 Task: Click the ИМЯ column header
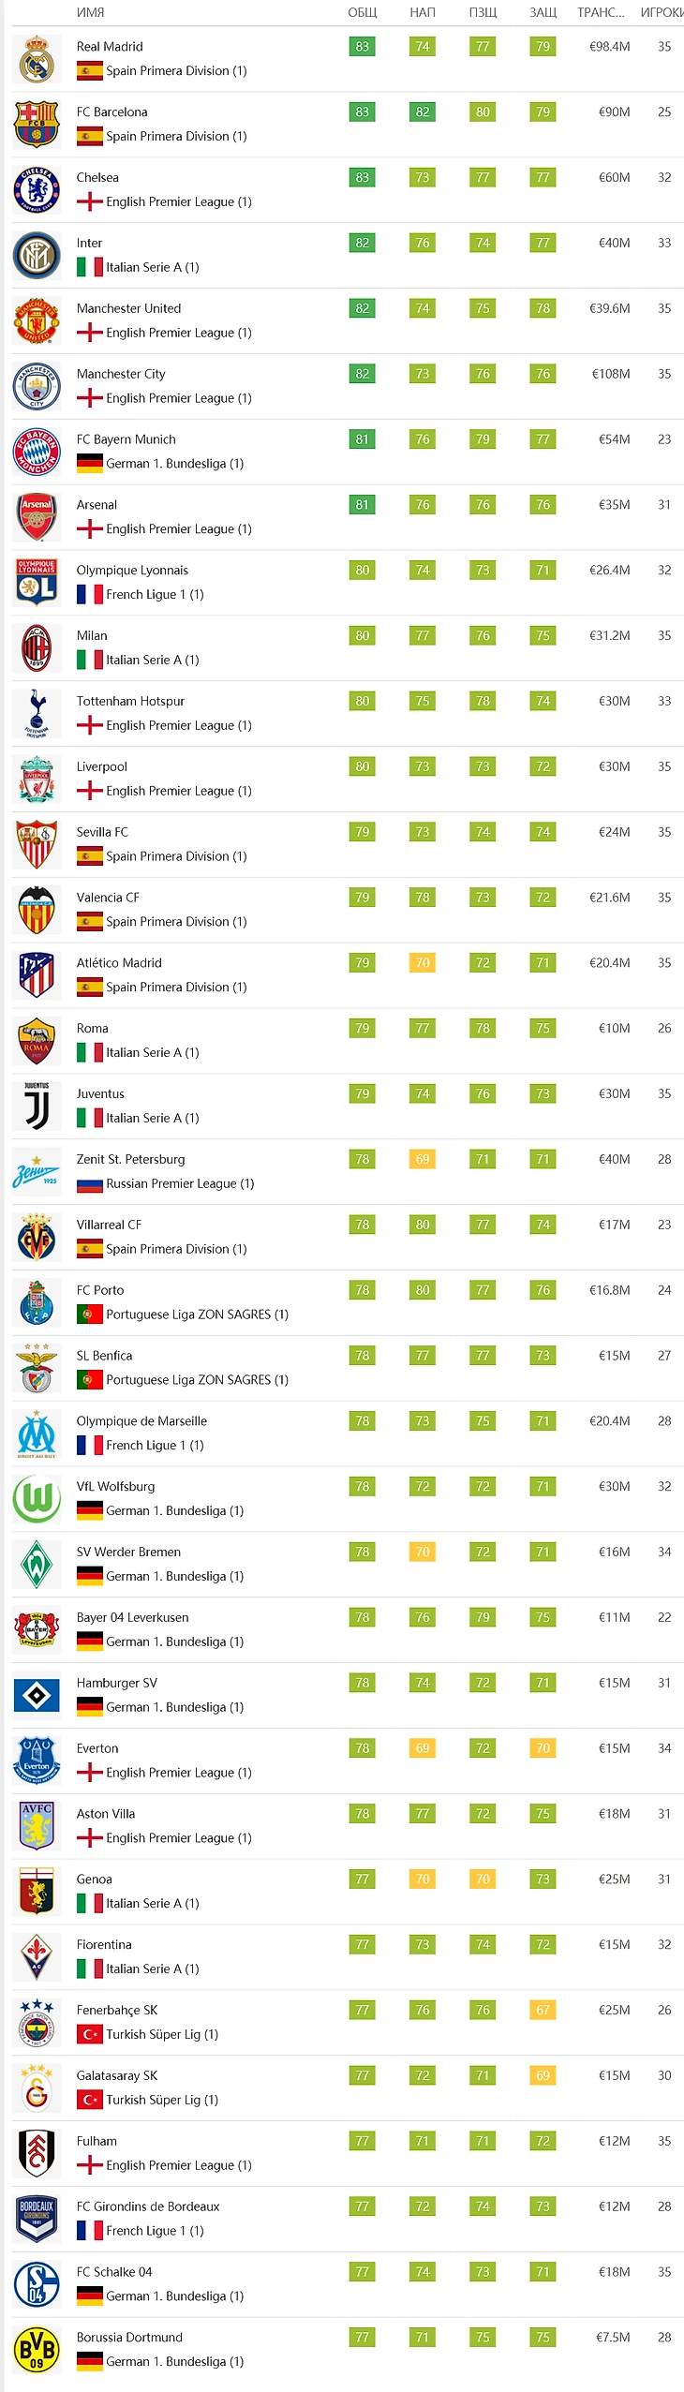click(90, 12)
